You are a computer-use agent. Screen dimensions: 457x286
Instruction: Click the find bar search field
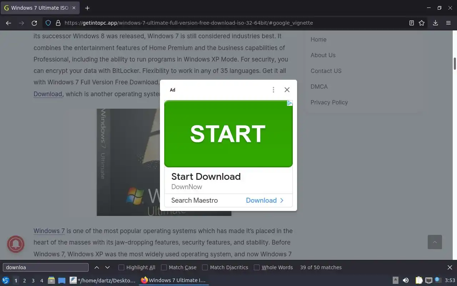click(46, 267)
